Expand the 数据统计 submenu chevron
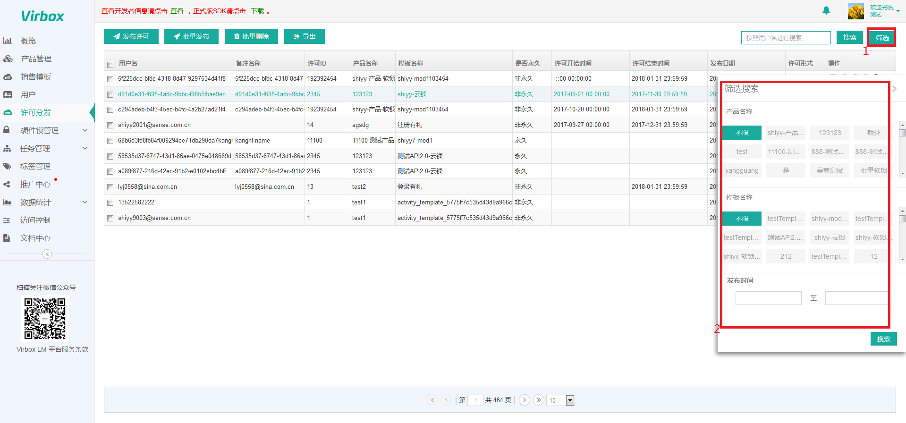Viewport: 906px width, 423px height. coord(85,202)
